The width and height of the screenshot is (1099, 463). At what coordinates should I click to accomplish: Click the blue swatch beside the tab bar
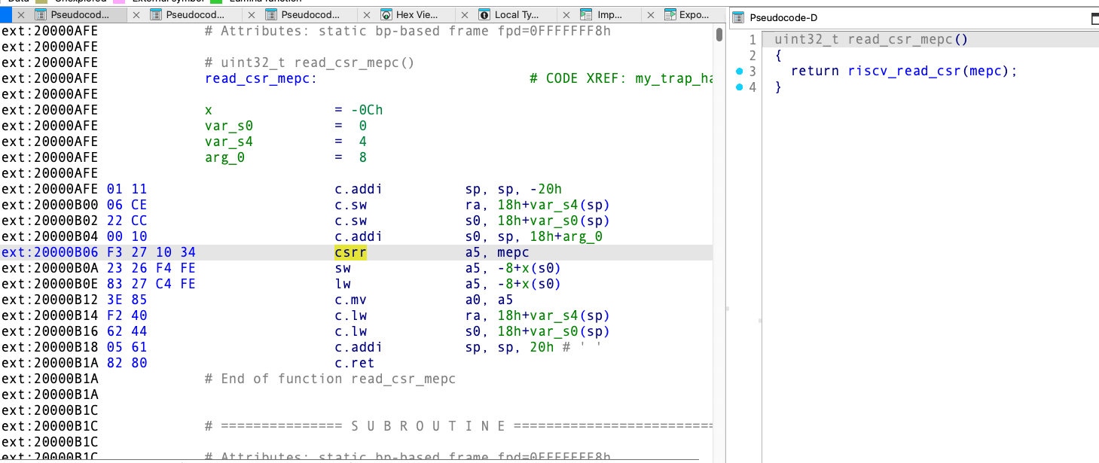pos(6,14)
